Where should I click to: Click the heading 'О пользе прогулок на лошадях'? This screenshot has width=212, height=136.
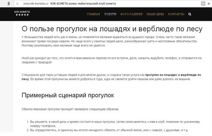(x=112, y=29)
